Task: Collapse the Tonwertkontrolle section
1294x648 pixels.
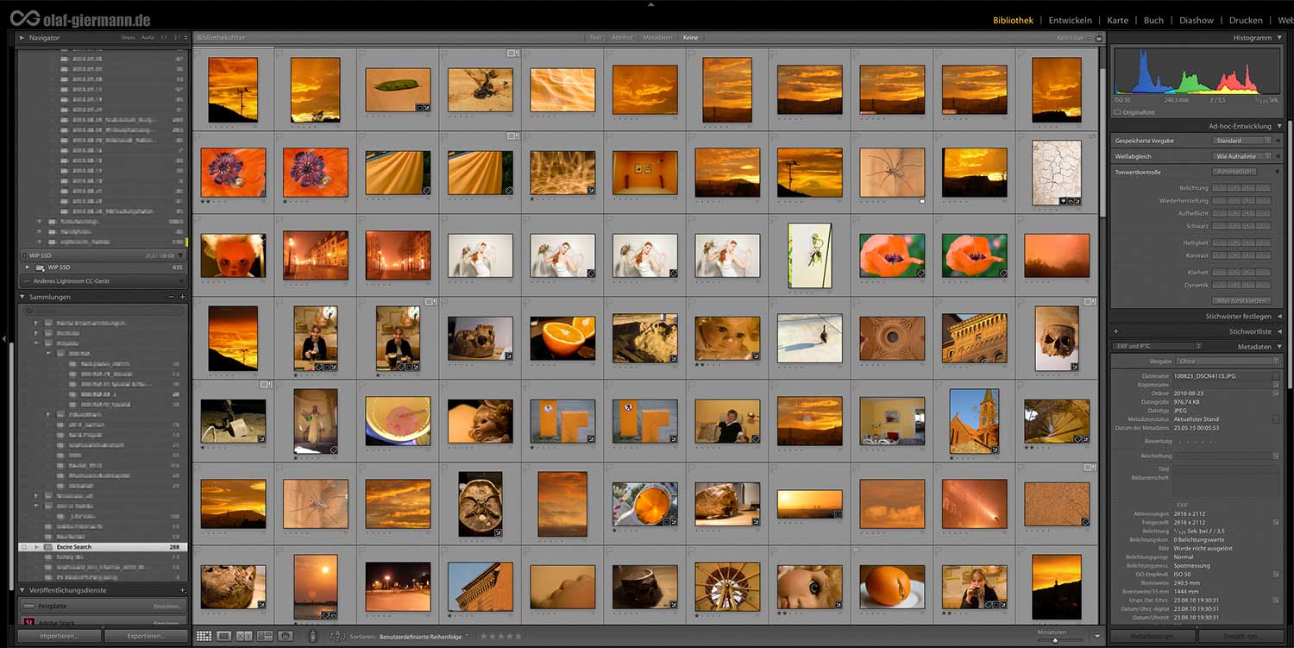Action: (x=1278, y=172)
